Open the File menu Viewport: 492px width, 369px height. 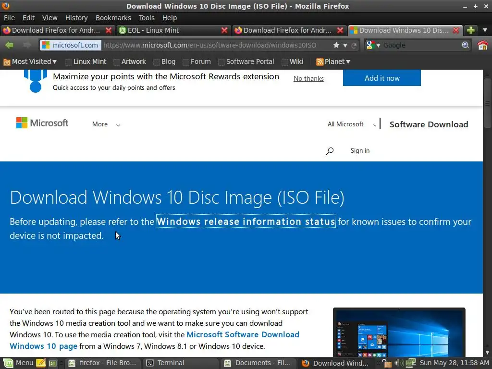9,18
